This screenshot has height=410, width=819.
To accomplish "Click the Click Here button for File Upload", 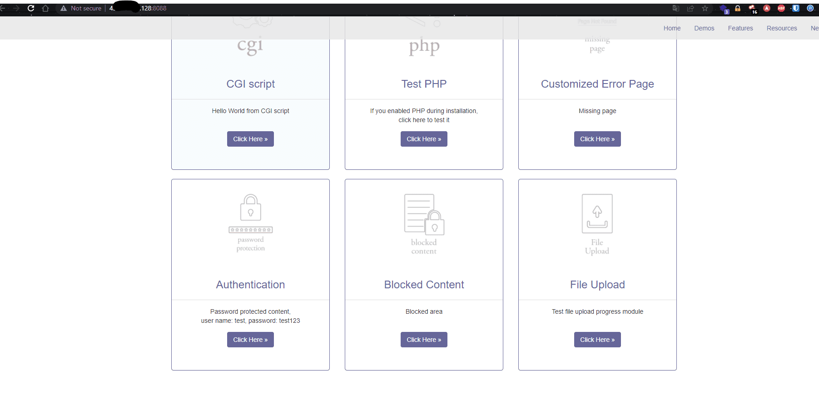I will coord(597,339).
